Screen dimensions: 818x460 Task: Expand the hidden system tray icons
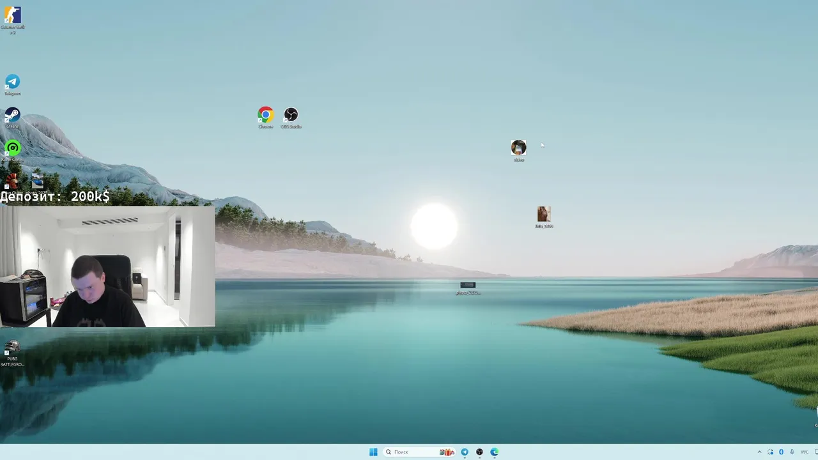[x=759, y=452]
